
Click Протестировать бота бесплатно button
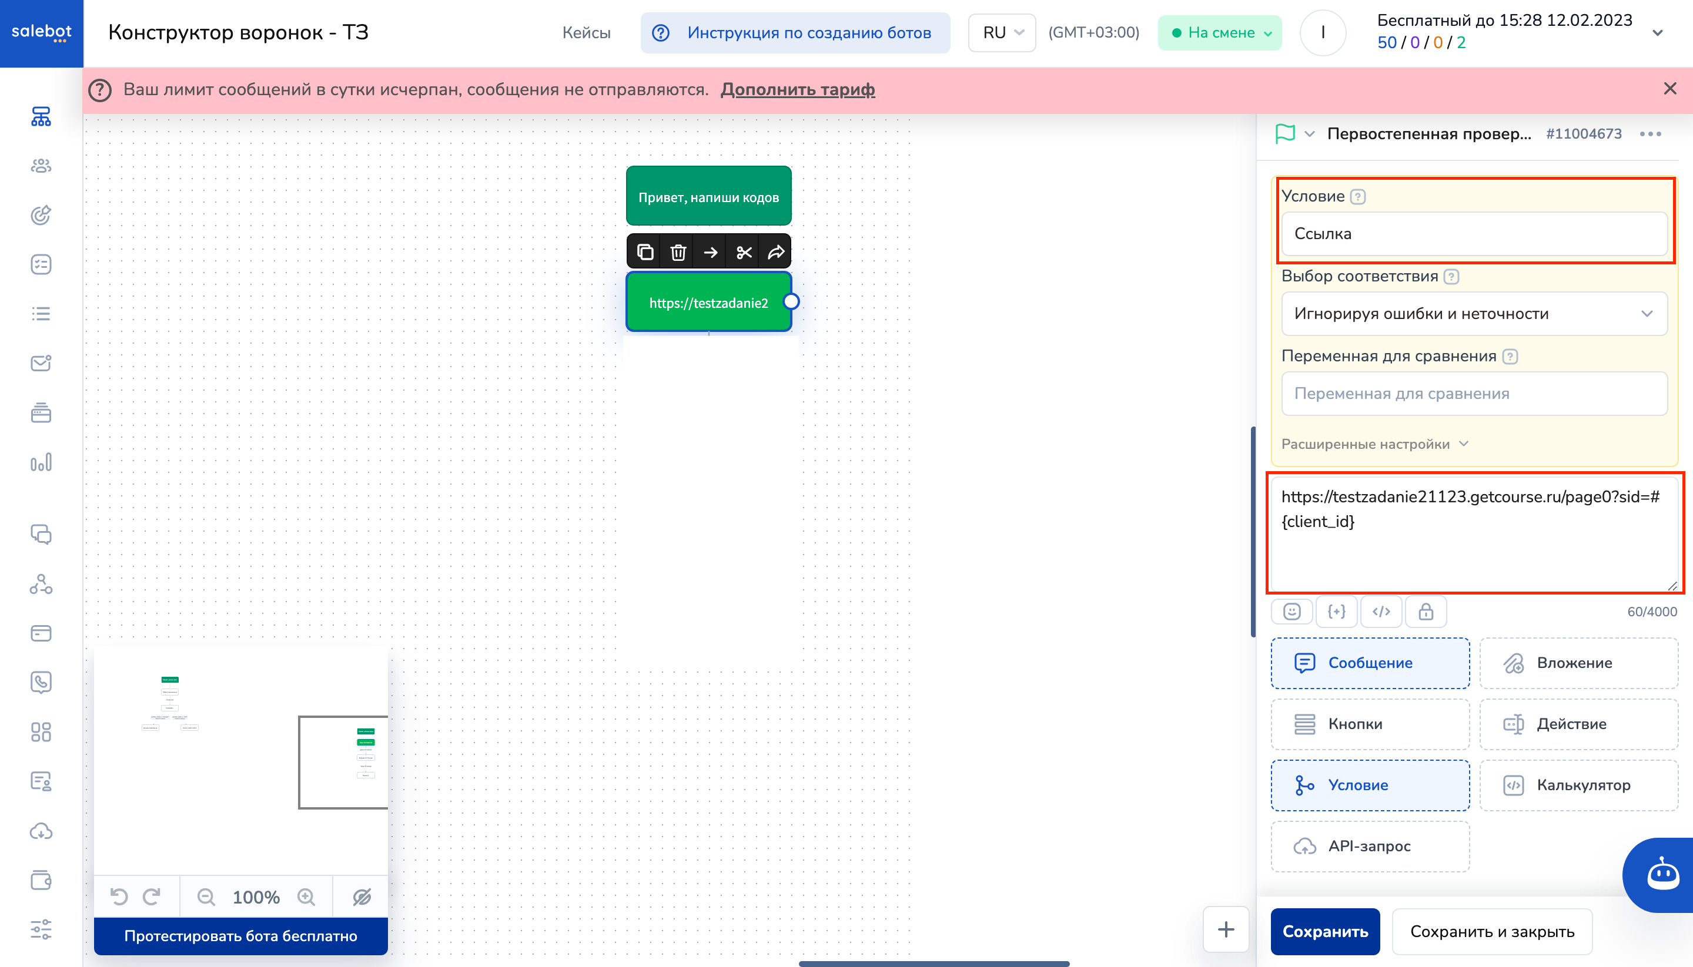pos(240,936)
